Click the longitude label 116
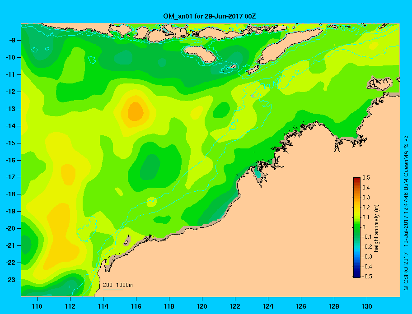This screenshot has height=314, width=412. click(x=136, y=306)
